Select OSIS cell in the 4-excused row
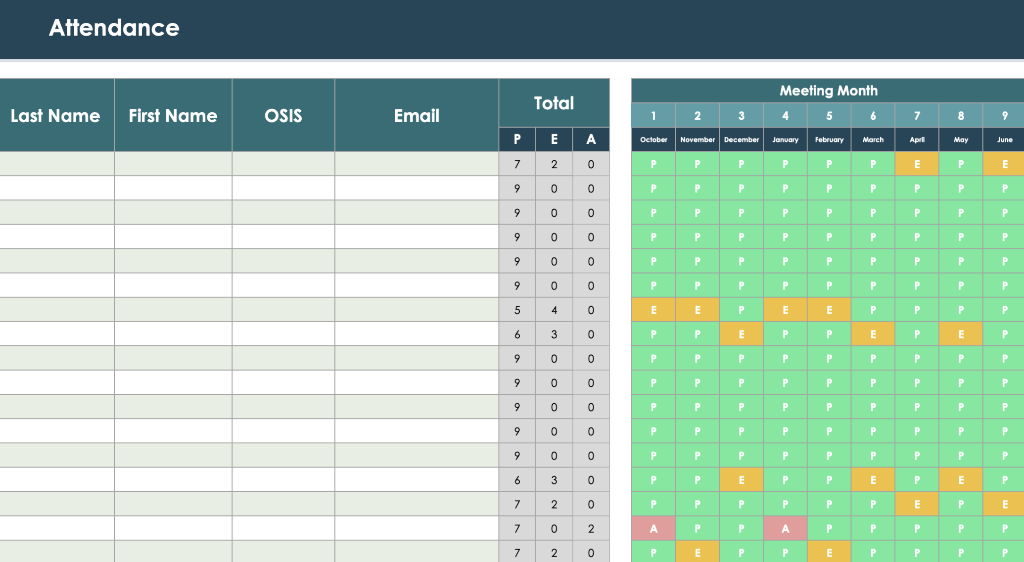 (283, 310)
